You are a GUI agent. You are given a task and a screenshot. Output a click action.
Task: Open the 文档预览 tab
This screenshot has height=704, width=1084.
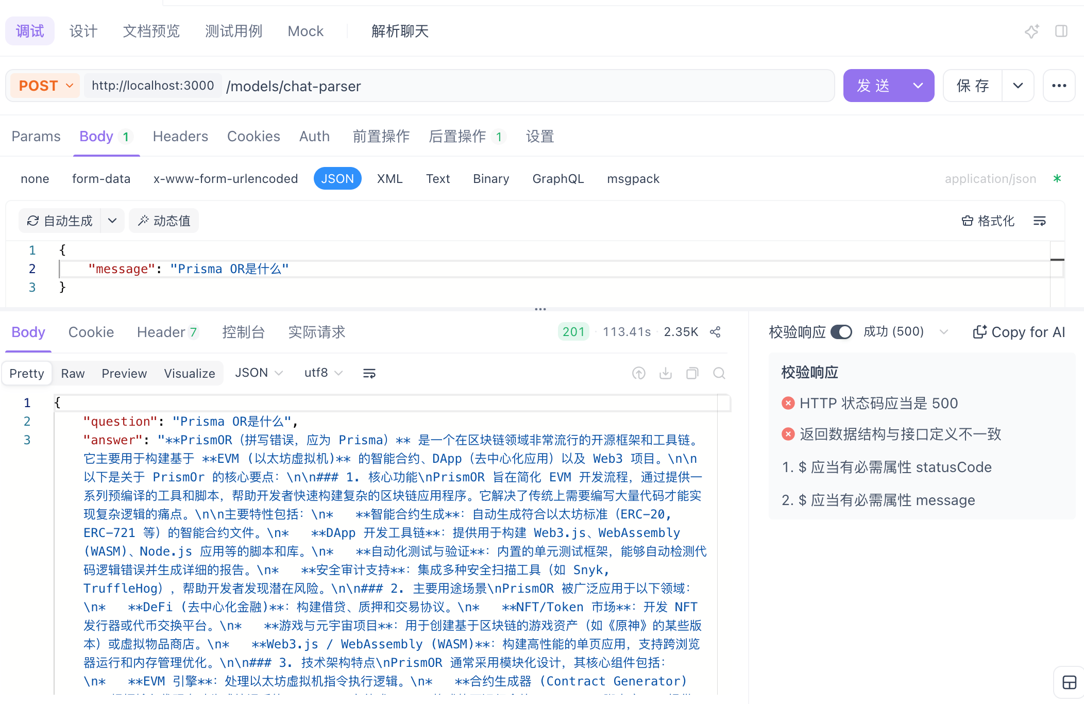tap(151, 31)
